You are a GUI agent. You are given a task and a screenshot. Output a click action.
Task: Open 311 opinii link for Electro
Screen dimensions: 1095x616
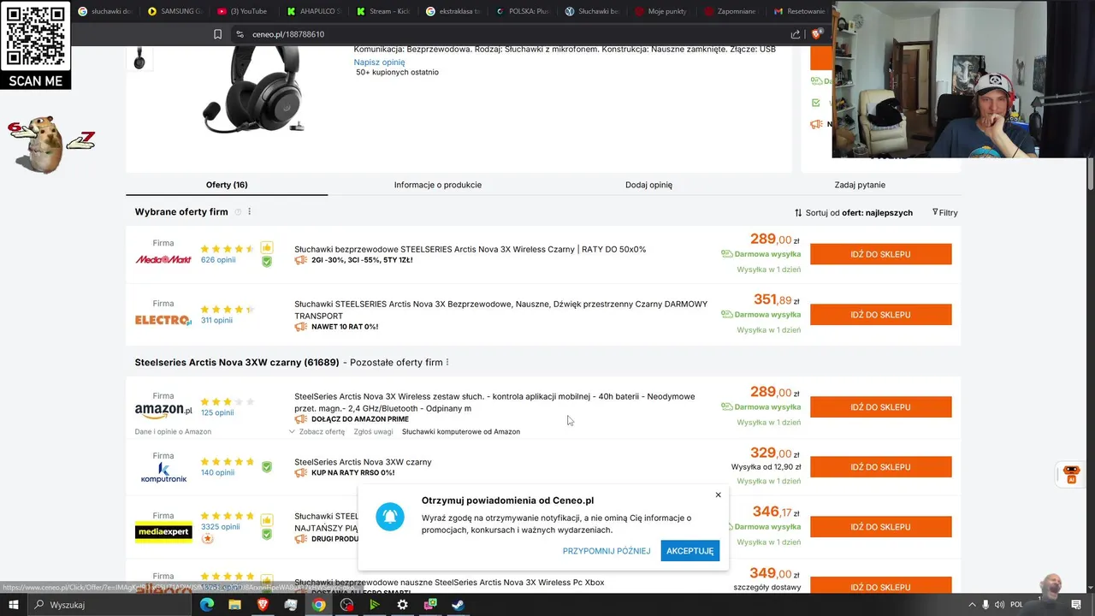216,321
